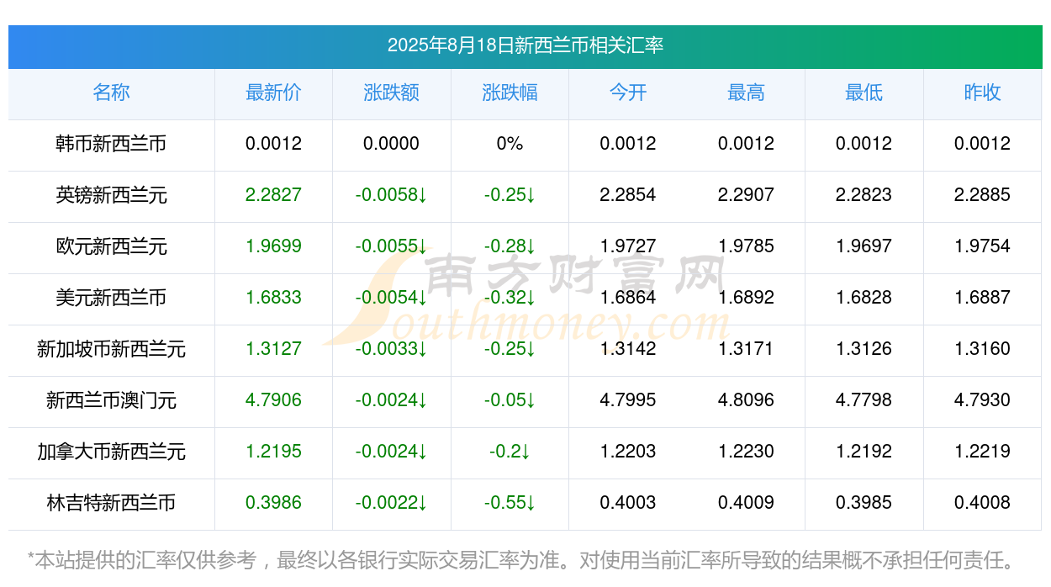Screen dimensions: 1051x587
Task: Click previous close 1.6887 for 美元新西兰币
Action: tap(982, 298)
